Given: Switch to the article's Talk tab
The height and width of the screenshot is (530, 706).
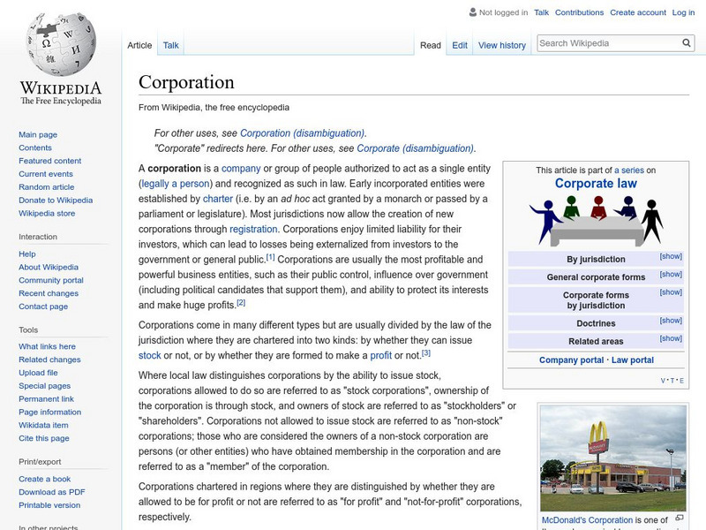Looking at the screenshot, I should point(170,45).
